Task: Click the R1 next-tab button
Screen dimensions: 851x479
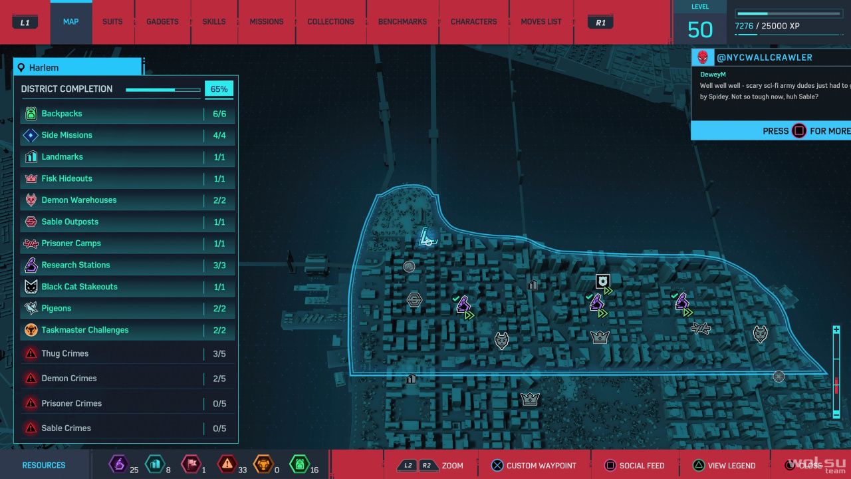Action: (x=600, y=23)
